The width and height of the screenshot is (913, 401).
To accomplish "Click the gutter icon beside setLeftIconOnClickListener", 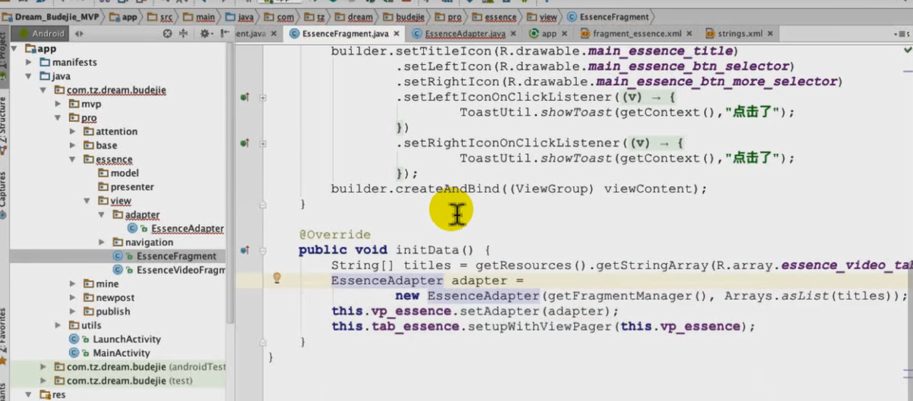I will (x=245, y=97).
